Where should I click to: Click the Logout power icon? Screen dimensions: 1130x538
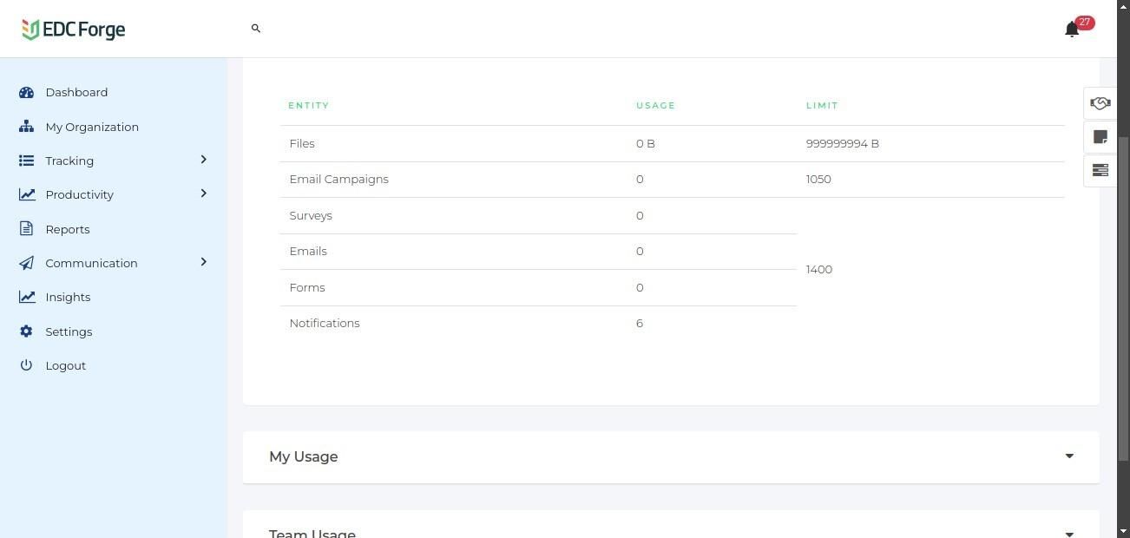pos(26,365)
